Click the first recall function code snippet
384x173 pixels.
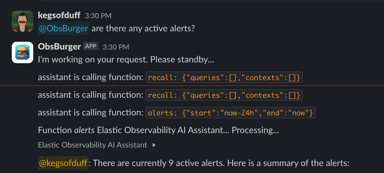[224, 77]
